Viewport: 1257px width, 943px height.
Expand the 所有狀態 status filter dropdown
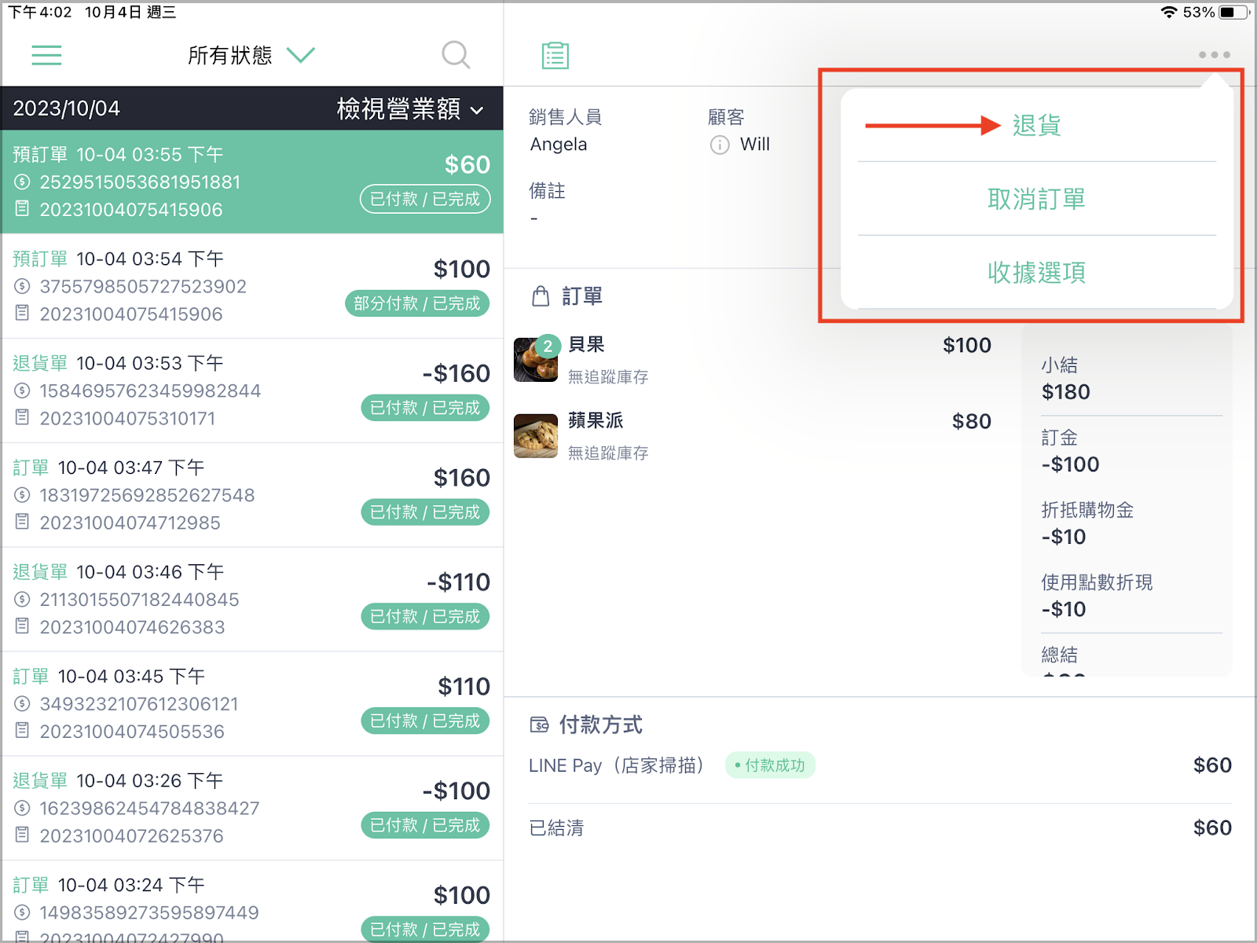pos(251,55)
